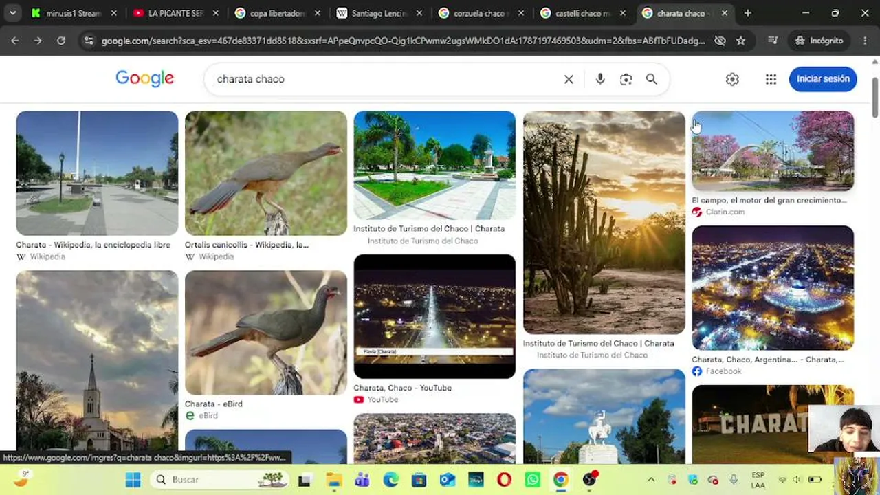Open the Charata, Chaco - YouTube link

coord(402,388)
